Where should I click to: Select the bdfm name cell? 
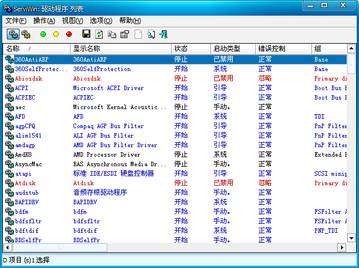(x=22, y=211)
